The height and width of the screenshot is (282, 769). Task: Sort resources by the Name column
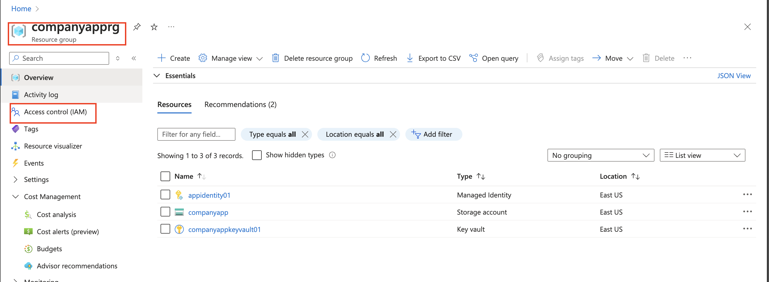(x=190, y=176)
